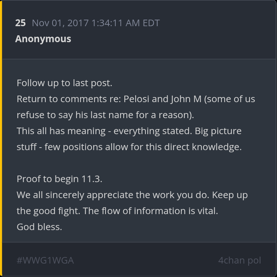Screen dimensions: 277x277
Task: Click "This all has meaning" text
Action: [61, 131]
